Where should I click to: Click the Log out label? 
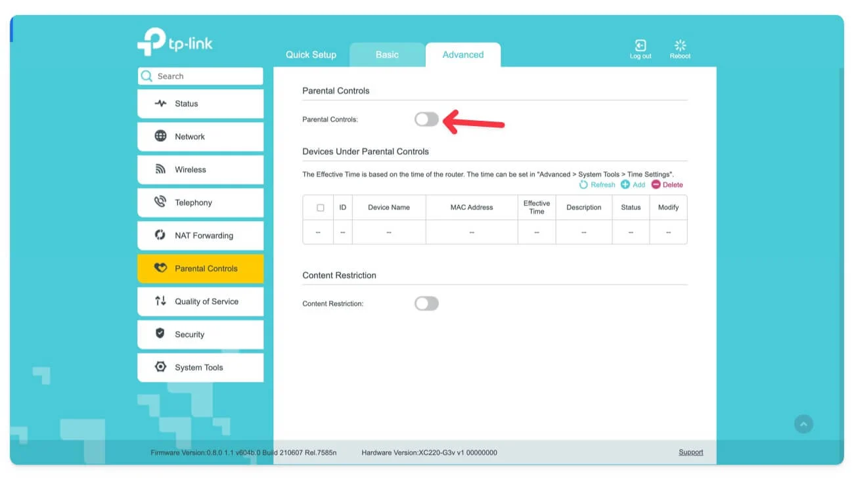click(x=640, y=56)
